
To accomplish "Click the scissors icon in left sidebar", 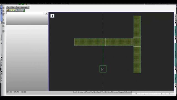I will point(3,19).
